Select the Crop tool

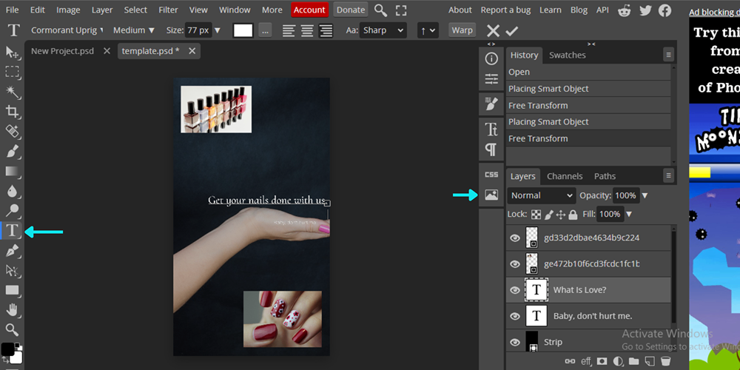12,112
